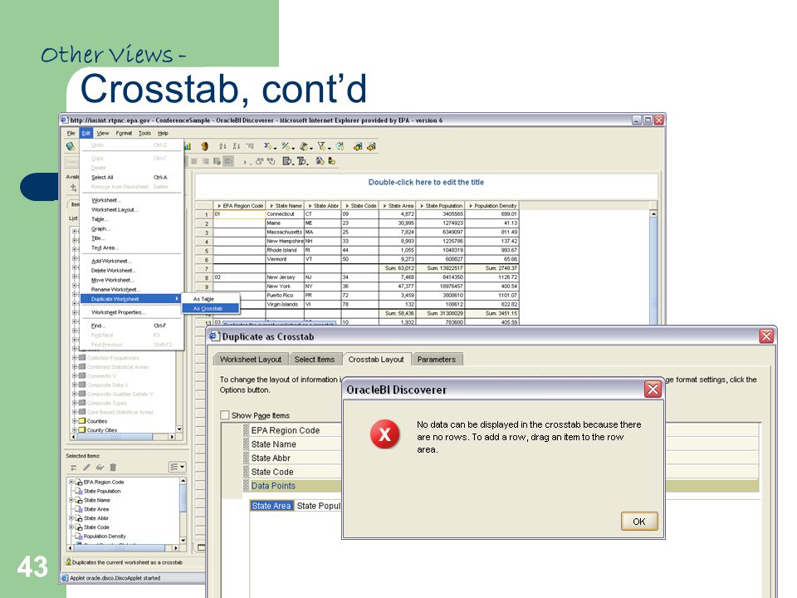This screenshot has width=797, height=598.
Task: Click the trash delete icon under Selected Items
Action: [113, 467]
